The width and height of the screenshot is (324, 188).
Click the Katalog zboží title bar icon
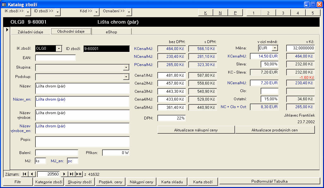coord(4,4)
